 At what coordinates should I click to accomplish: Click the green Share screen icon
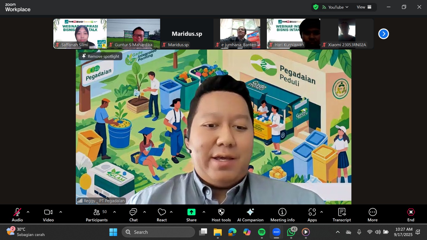(191, 212)
